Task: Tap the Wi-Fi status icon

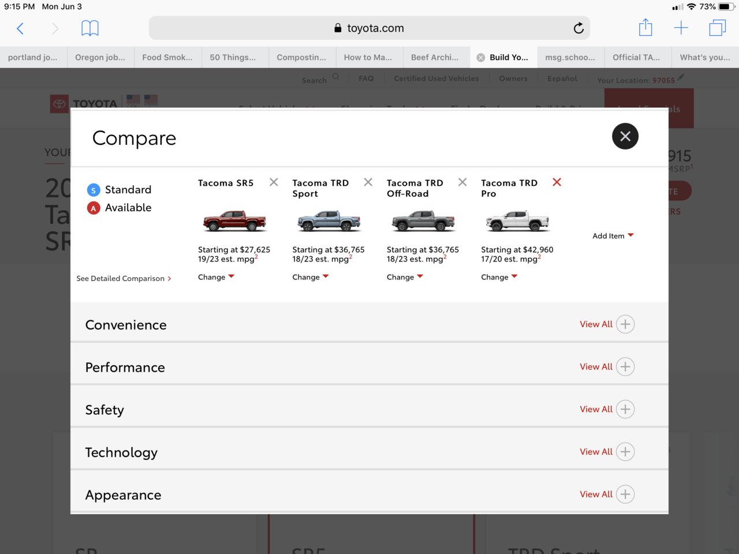Action: point(691,7)
